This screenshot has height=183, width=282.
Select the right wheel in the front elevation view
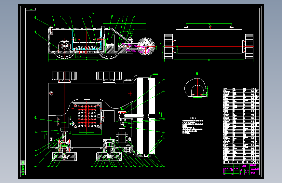[249, 47]
